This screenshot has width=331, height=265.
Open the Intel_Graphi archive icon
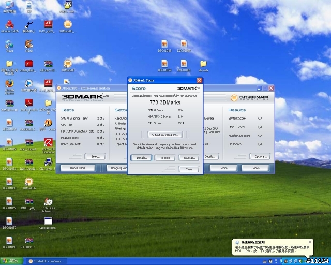[29, 164]
